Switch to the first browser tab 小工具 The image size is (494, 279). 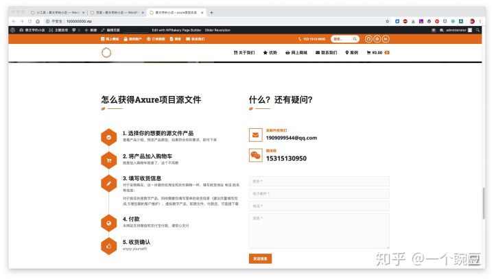[x=58, y=12]
